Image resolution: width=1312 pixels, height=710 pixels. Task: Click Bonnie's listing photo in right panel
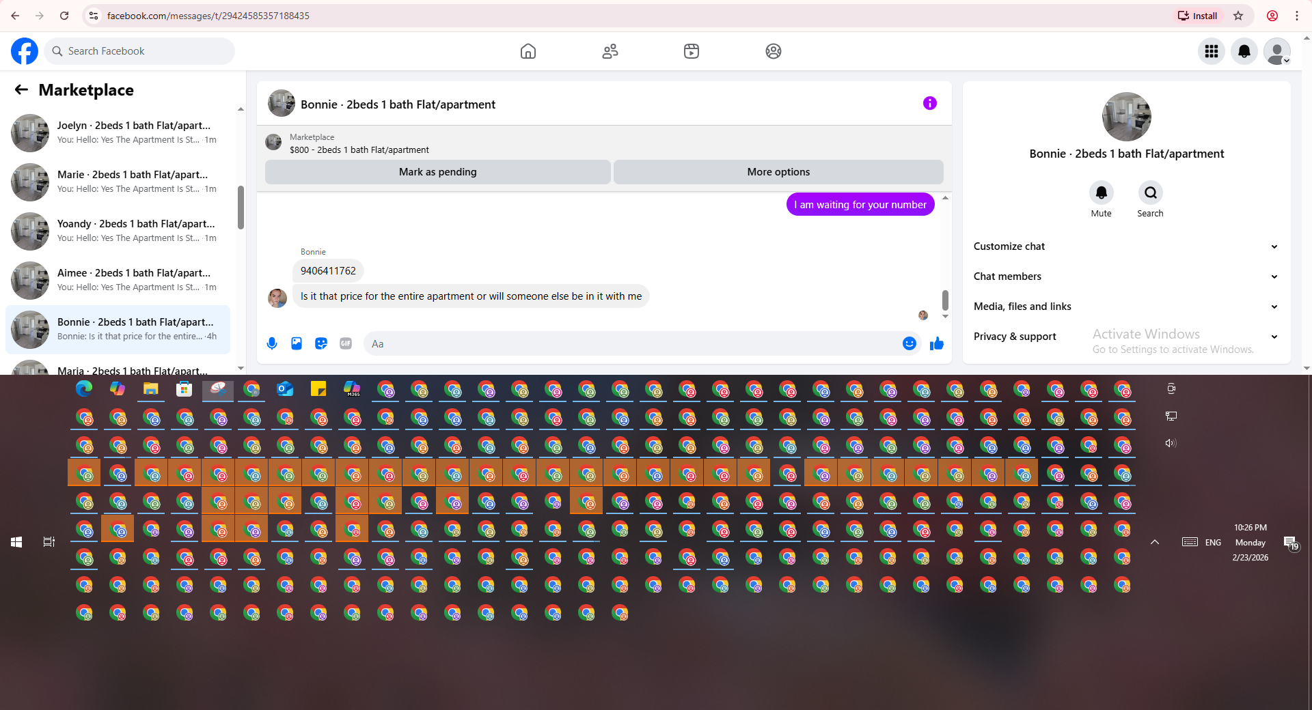(1126, 117)
